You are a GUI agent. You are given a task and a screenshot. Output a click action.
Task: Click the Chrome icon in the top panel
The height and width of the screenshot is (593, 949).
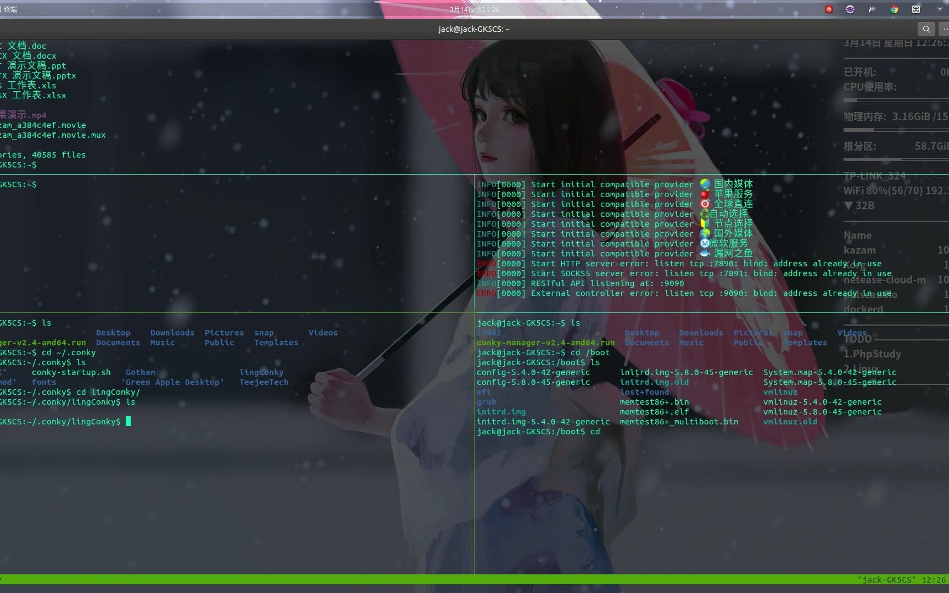894,9
